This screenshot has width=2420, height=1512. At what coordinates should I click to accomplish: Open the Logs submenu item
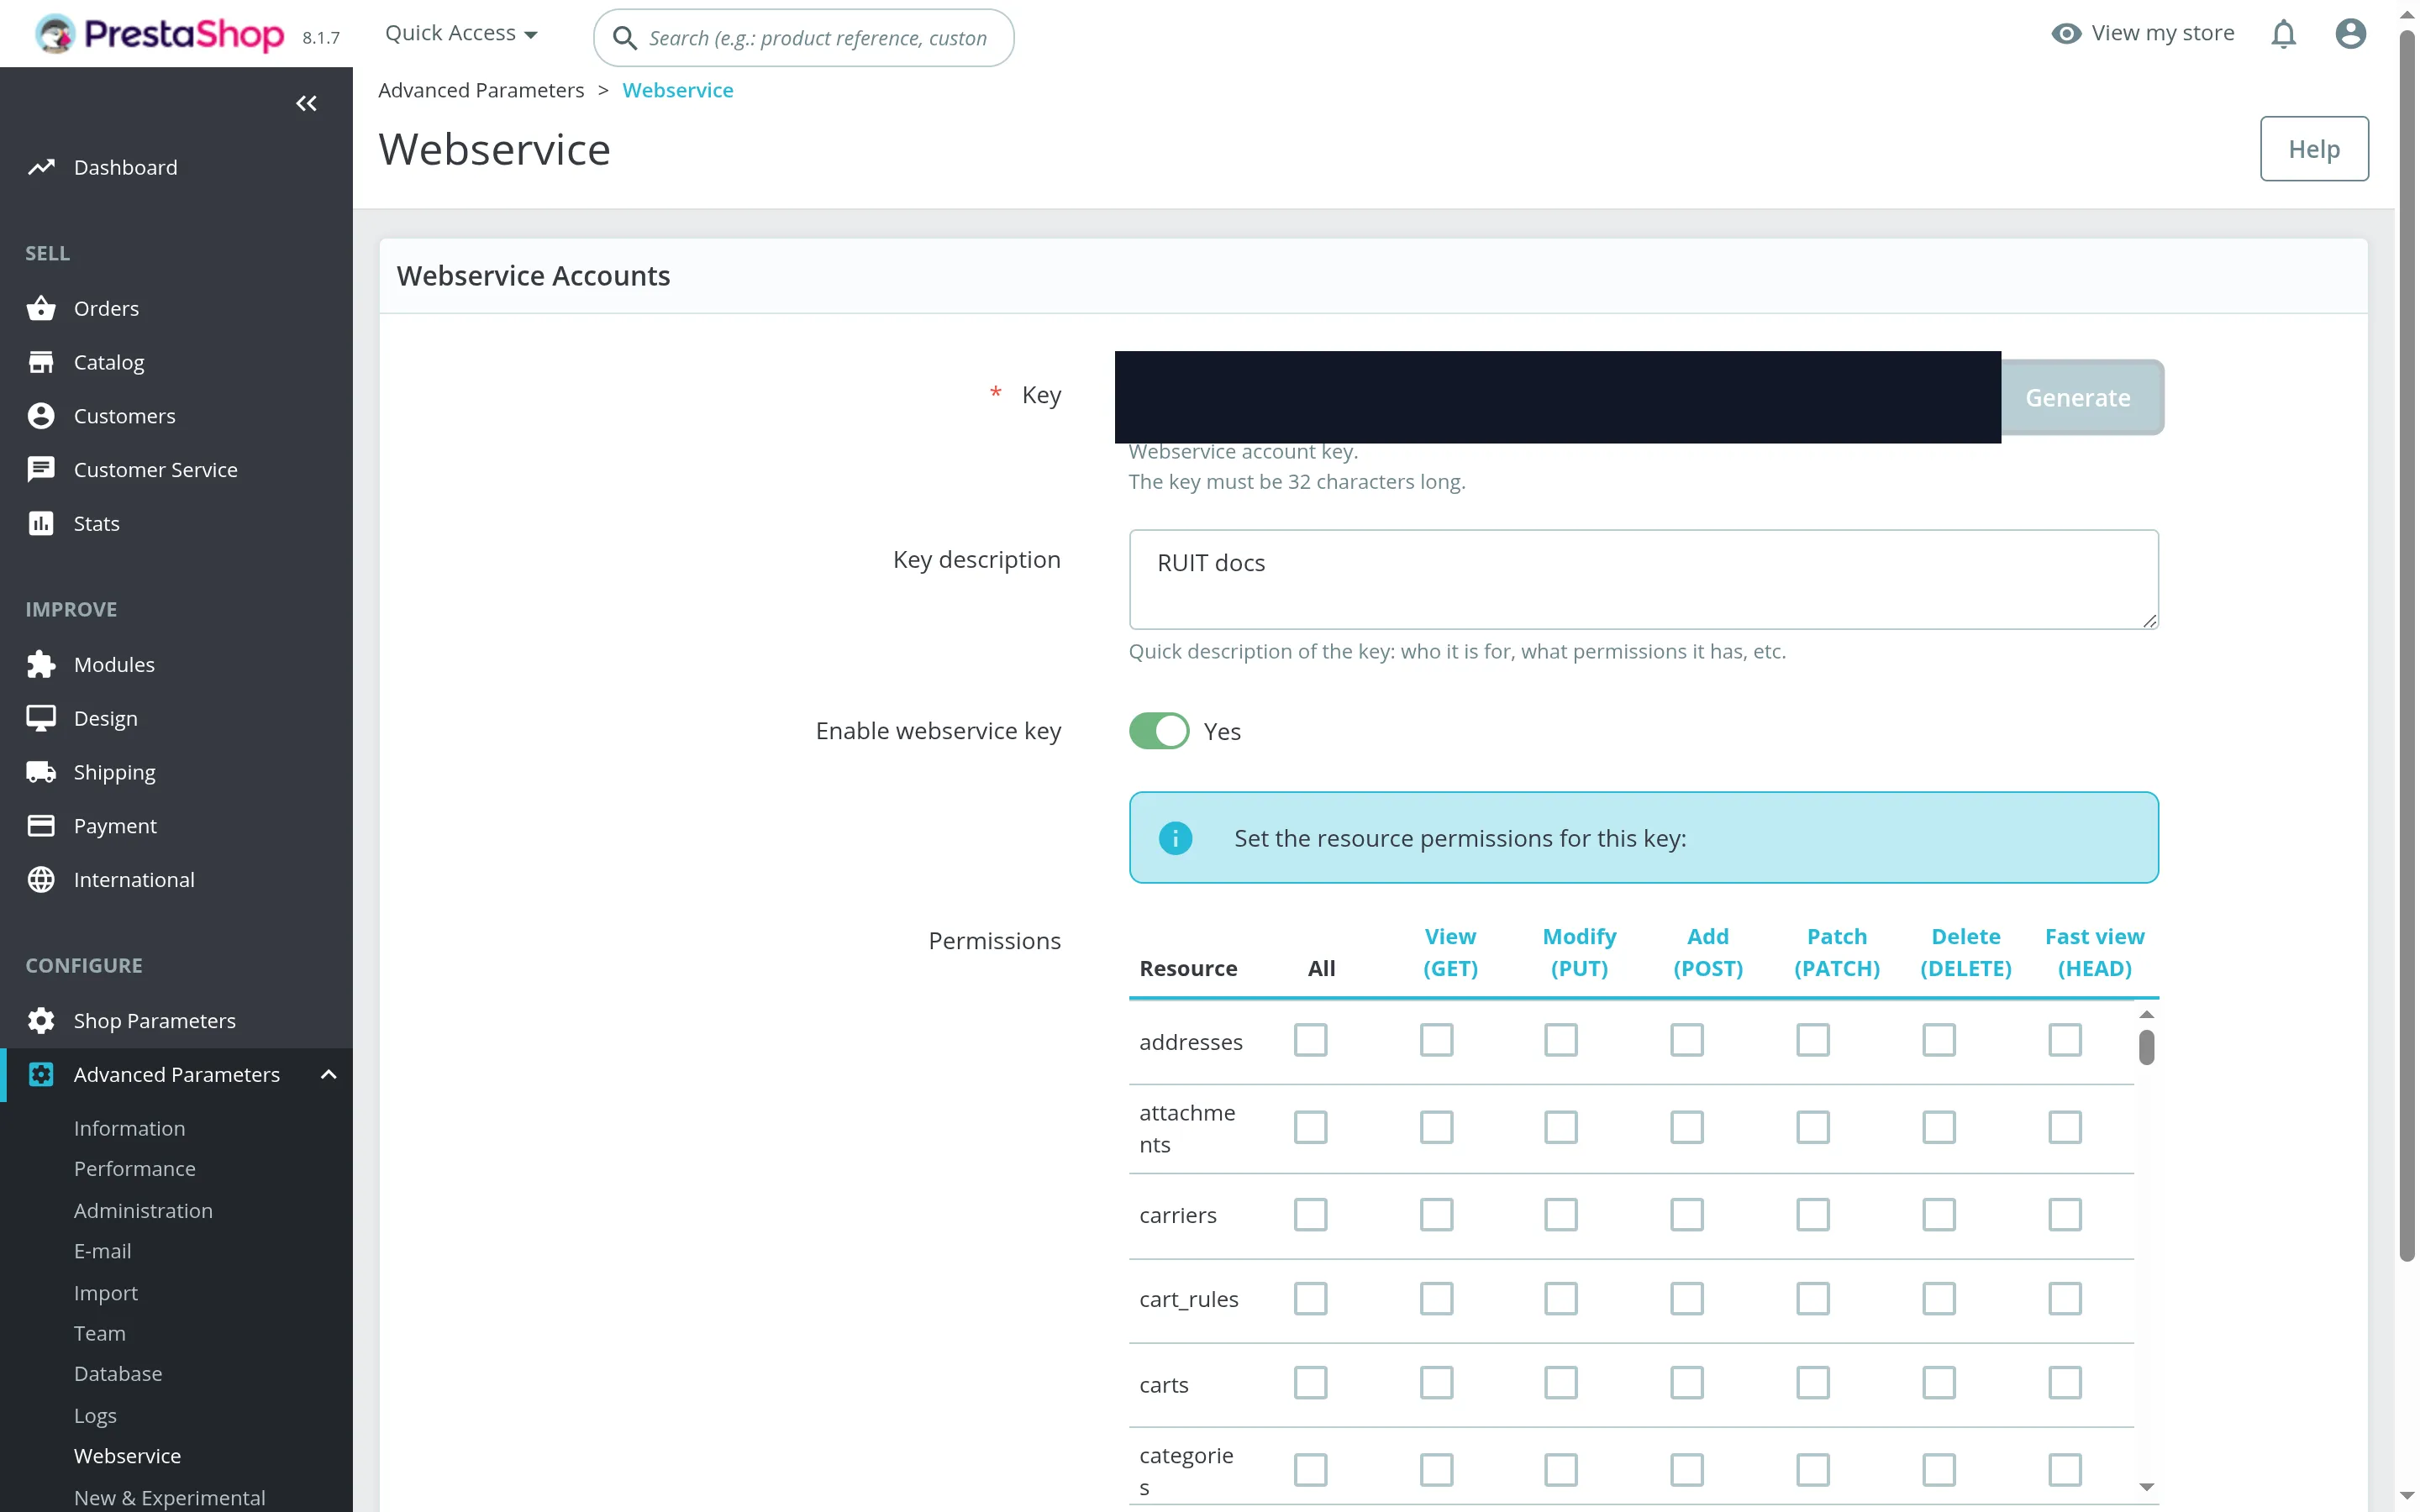pos(95,1416)
